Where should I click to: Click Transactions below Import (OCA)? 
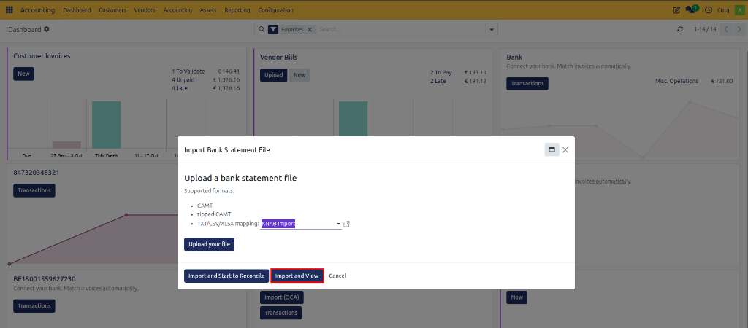pos(280,312)
